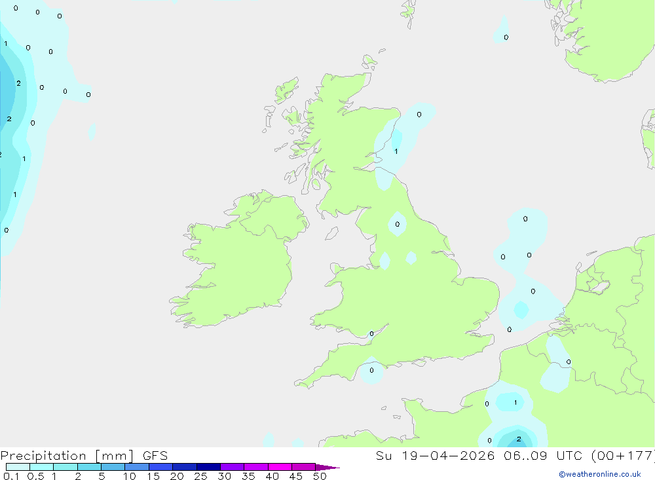Click the 'GFS' model label
Screen dimensions: 655x480
coord(155,456)
